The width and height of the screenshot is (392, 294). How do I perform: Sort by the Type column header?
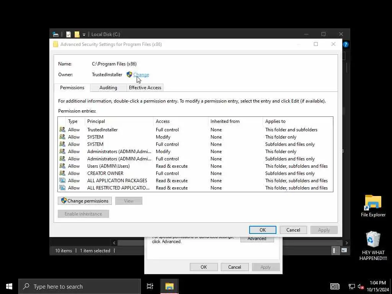point(75,121)
